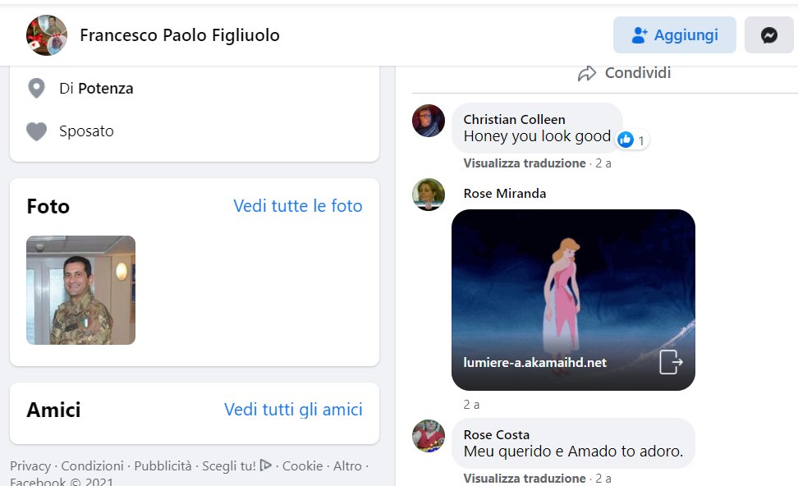Open the Potenza hometown link
The width and height of the screenshot is (798, 486).
[105, 89]
